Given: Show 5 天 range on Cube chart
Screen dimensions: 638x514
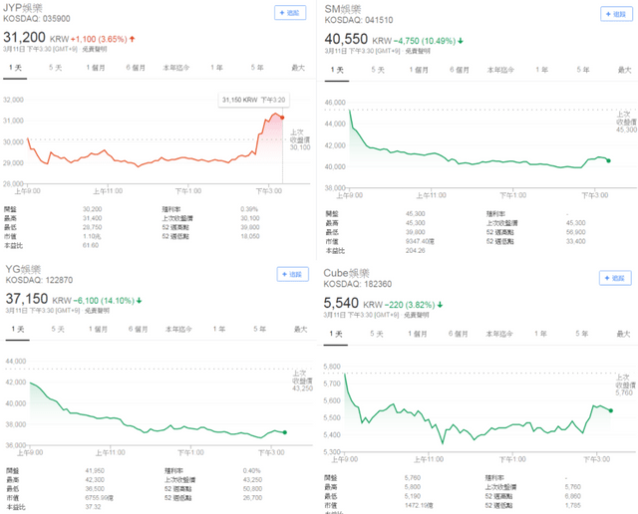Looking at the screenshot, I should [377, 333].
